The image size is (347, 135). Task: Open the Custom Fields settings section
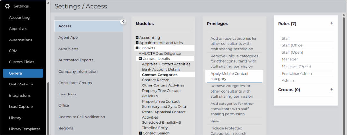tap(22, 62)
